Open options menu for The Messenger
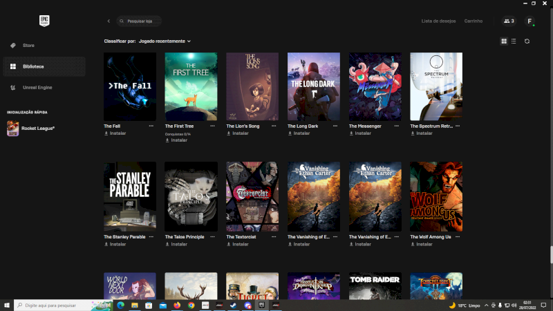The width and height of the screenshot is (553, 311). pyautogui.click(x=396, y=126)
